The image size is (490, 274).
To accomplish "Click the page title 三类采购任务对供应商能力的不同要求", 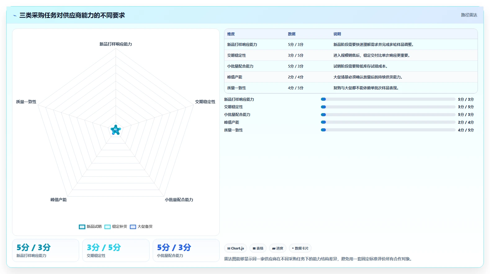I will click(72, 15).
